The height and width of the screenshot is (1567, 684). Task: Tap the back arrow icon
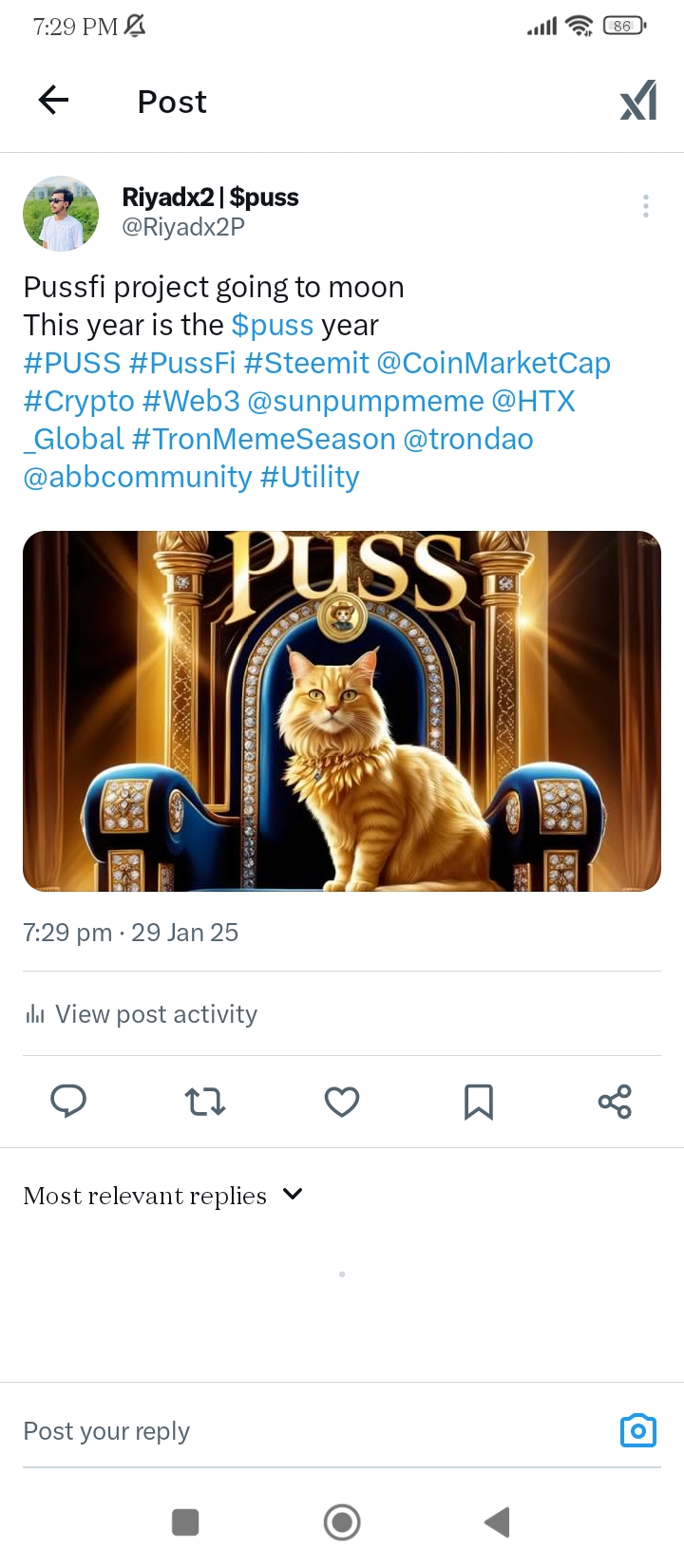click(x=53, y=100)
